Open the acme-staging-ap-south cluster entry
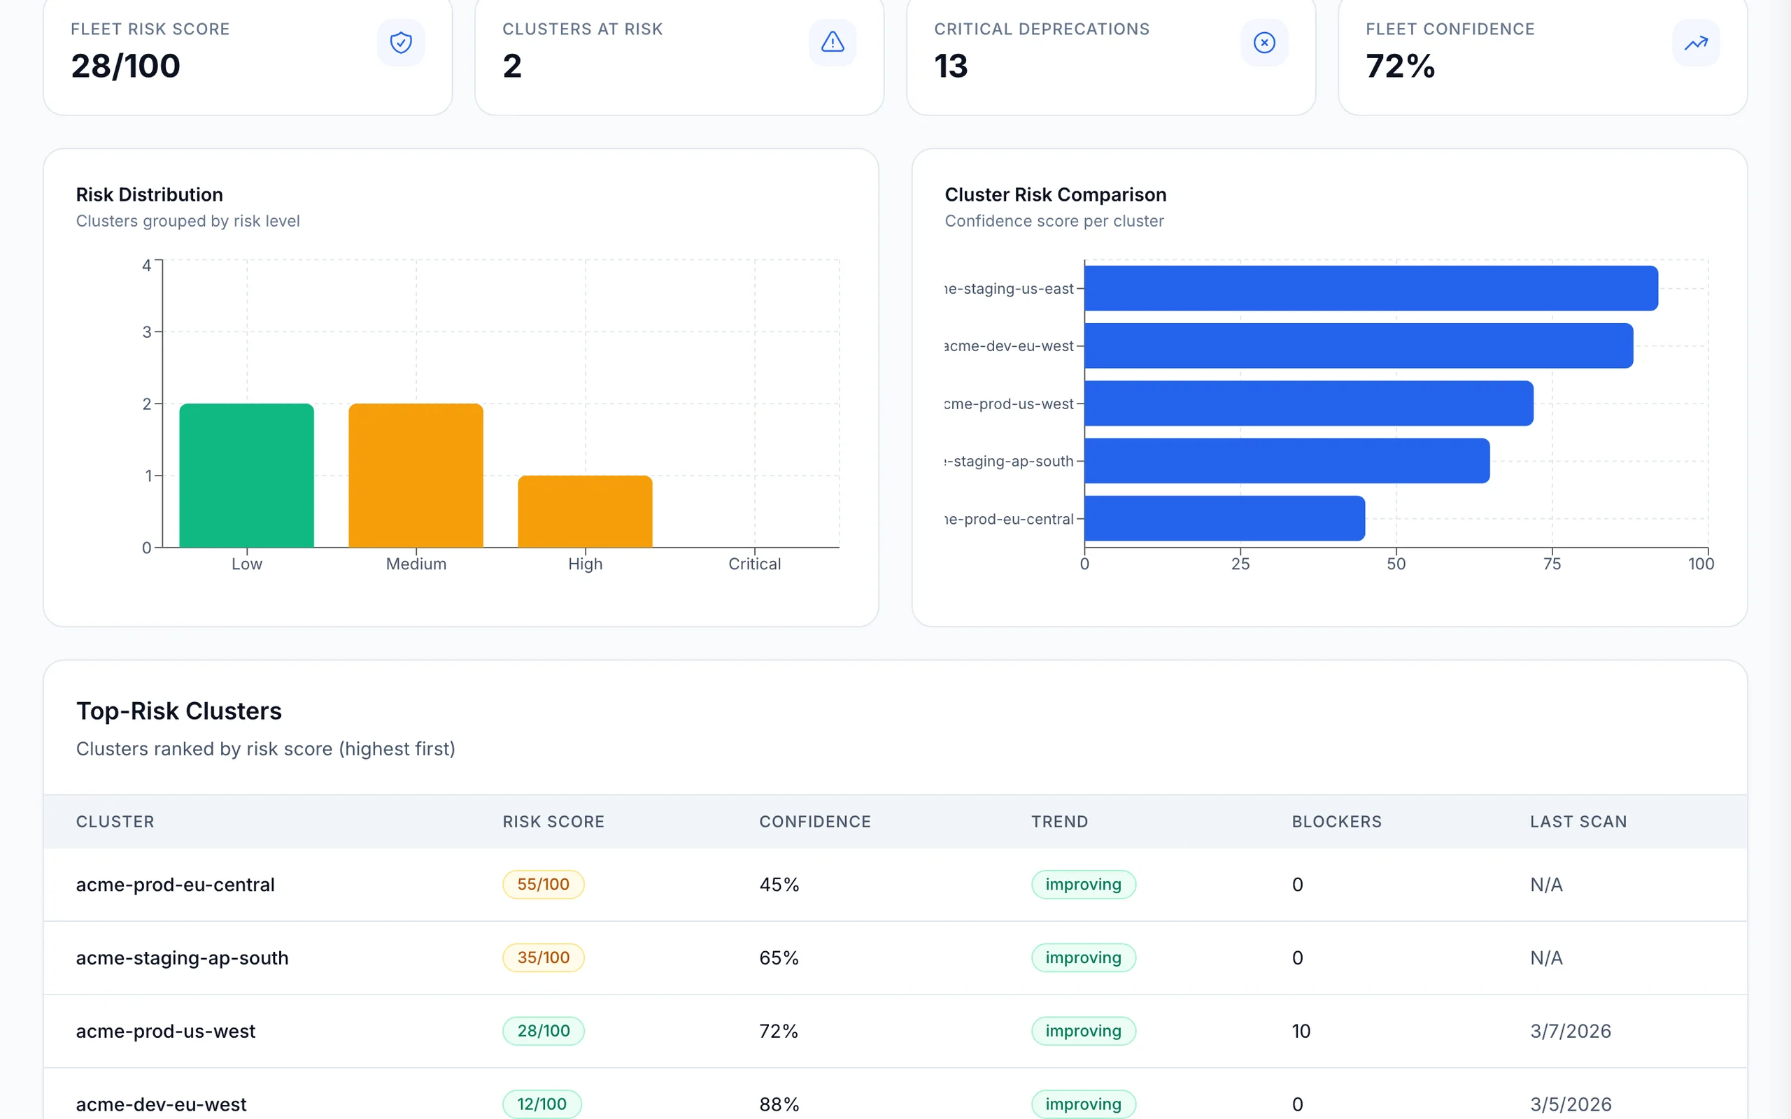 pyautogui.click(x=182, y=957)
